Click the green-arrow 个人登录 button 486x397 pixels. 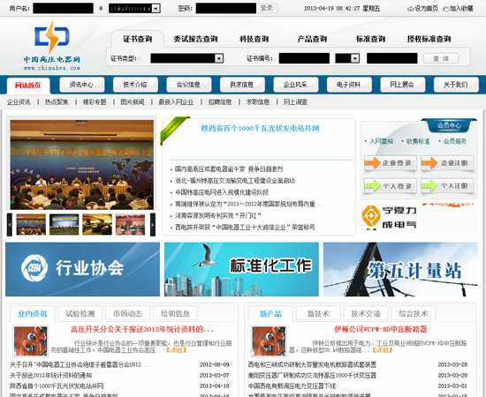tap(390, 186)
